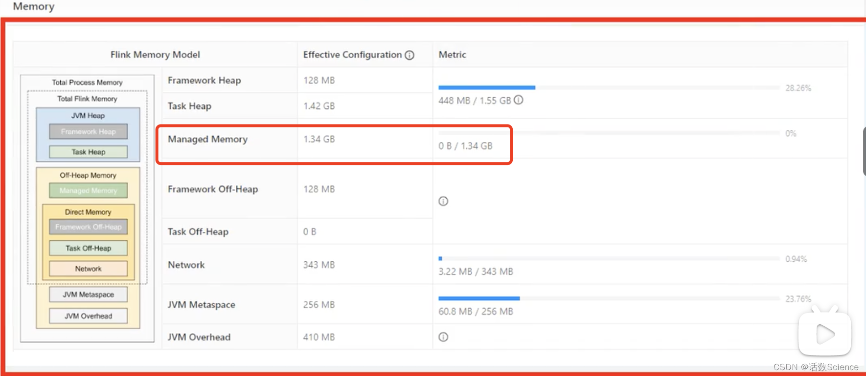
Task: Click the Total Flink Memory label
Action: pyautogui.click(x=88, y=99)
